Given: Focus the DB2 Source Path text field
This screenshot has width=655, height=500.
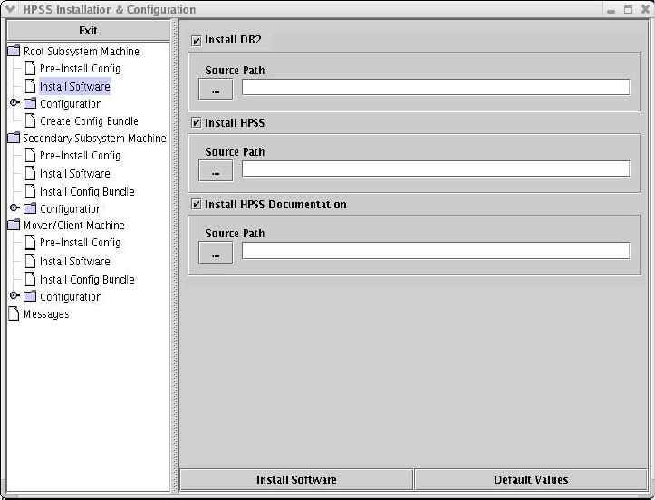Looking at the screenshot, I should tap(436, 87).
